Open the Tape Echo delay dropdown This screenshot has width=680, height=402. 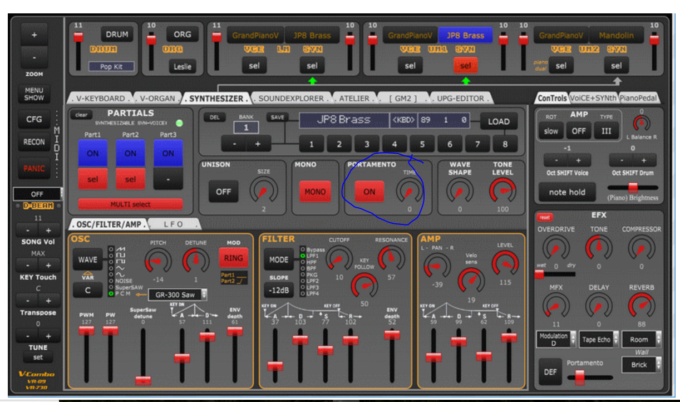tap(599, 339)
